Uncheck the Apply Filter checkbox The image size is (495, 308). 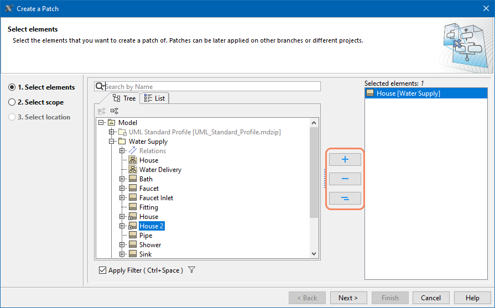102,270
